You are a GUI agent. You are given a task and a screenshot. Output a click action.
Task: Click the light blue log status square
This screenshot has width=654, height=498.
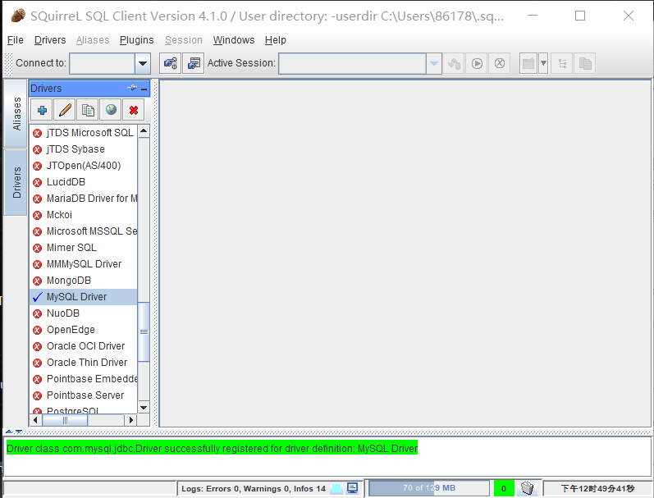(336, 488)
